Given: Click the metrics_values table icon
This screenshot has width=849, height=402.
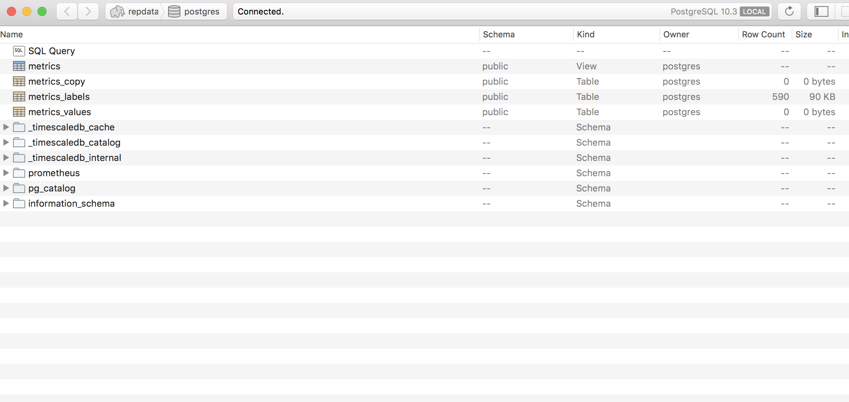Looking at the screenshot, I should coord(19,112).
